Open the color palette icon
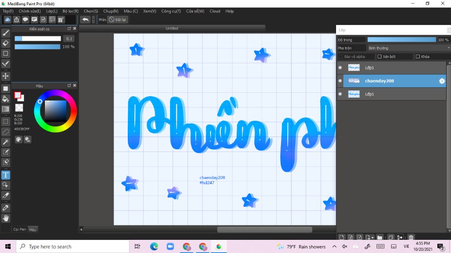This screenshot has width=451, height=253. click(x=18, y=139)
